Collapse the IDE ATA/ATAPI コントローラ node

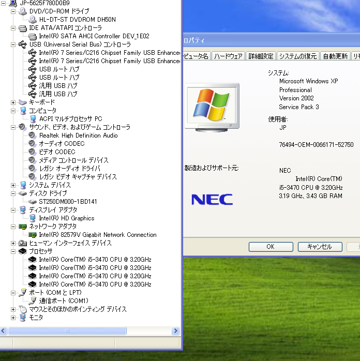[13, 28]
